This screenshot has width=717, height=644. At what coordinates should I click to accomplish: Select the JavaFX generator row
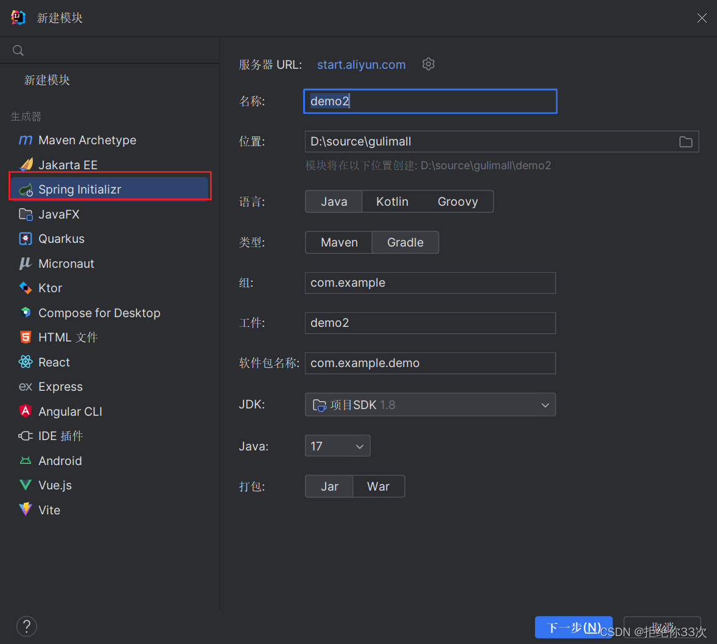110,214
